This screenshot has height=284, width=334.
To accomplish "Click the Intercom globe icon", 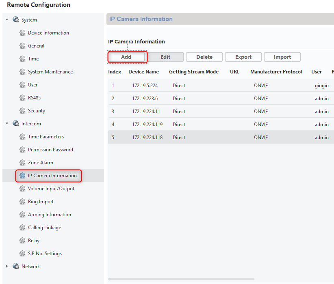I will (16, 123).
